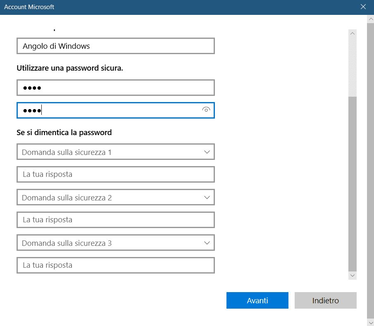Open the Domanda sulla sicurezza 1 dropdown
The width and height of the screenshot is (374, 326).
tap(116, 152)
